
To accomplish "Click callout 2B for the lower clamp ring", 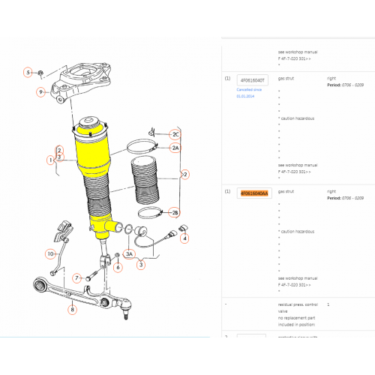I will (x=175, y=212).
